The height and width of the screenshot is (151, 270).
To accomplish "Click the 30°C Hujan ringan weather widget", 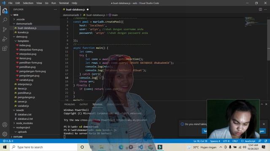I will [x=202, y=147].
